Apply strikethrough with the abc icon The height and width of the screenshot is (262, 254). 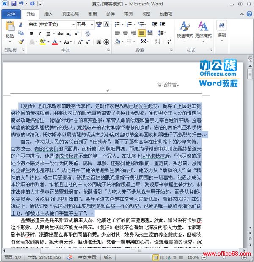(60, 33)
